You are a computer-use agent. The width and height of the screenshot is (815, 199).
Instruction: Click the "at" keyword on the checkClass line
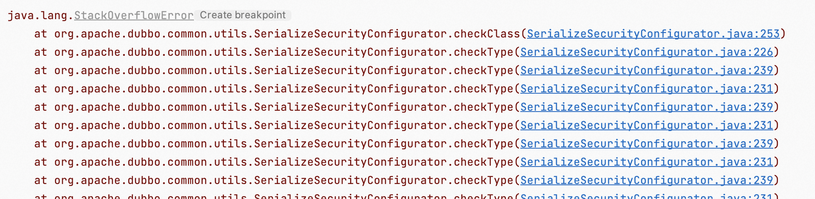coord(40,34)
